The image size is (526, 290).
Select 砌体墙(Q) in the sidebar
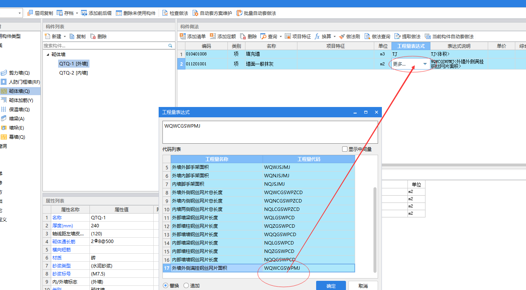[x=20, y=91]
